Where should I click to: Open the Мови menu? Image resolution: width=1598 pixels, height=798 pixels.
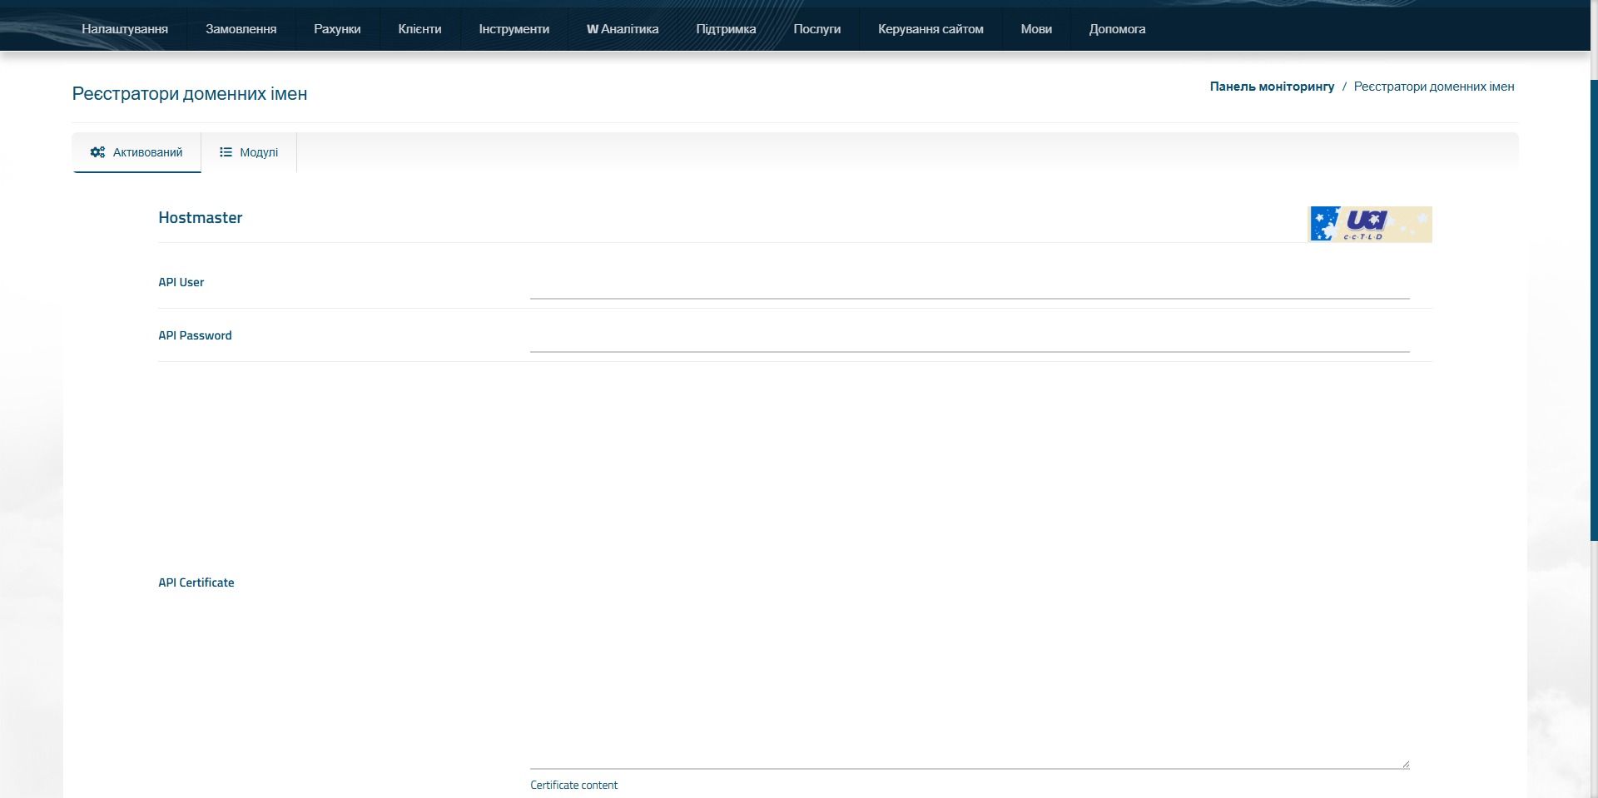click(x=1036, y=29)
